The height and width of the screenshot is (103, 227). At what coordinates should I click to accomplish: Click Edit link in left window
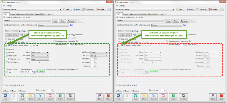[x=72, y=25]
